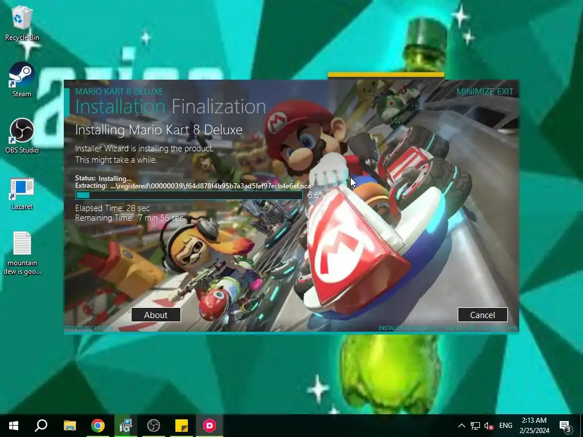Cancel the Mario Kart installation
The width and height of the screenshot is (583, 437).
pos(483,315)
